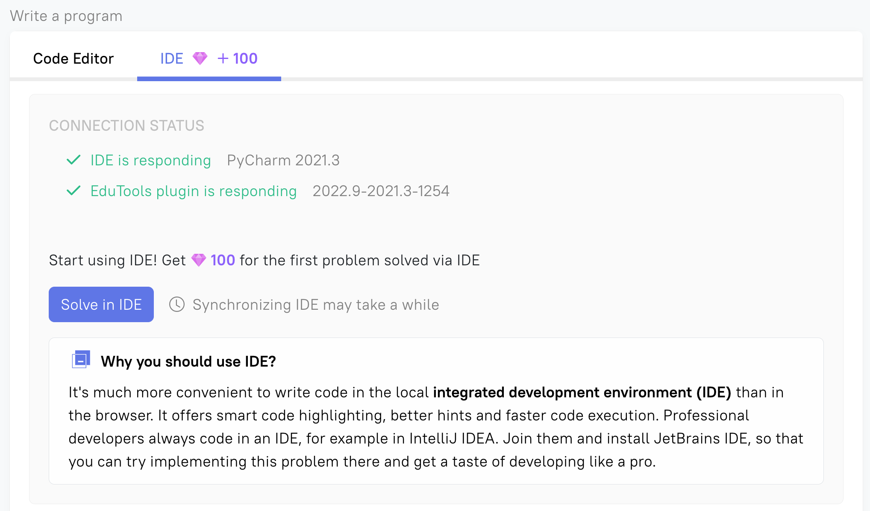The width and height of the screenshot is (870, 511).
Task: Click the IDE is responding checkmark
Action: (73, 160)
